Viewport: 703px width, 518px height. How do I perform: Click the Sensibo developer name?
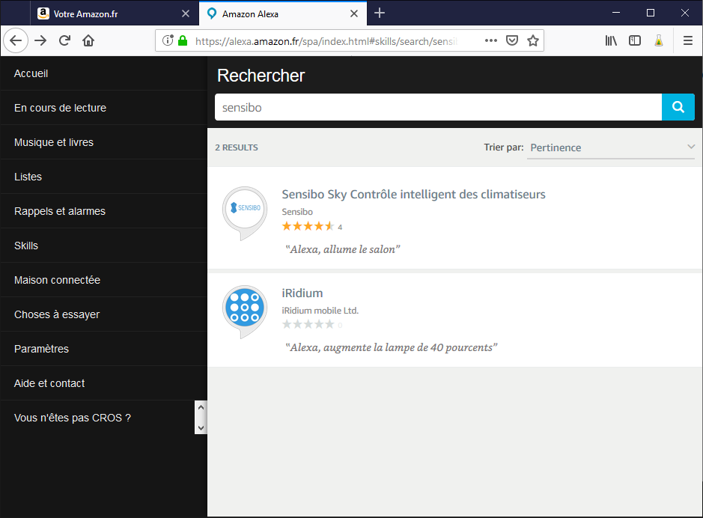[297, 212]
